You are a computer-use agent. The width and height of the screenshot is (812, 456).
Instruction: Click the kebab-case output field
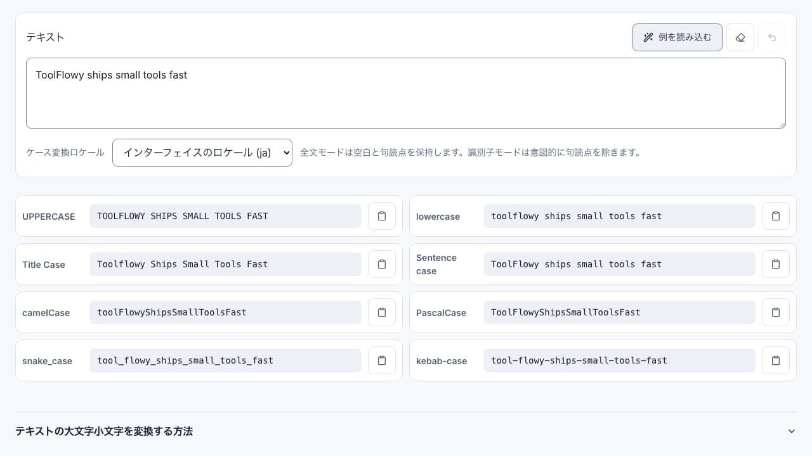coord(619,360)
